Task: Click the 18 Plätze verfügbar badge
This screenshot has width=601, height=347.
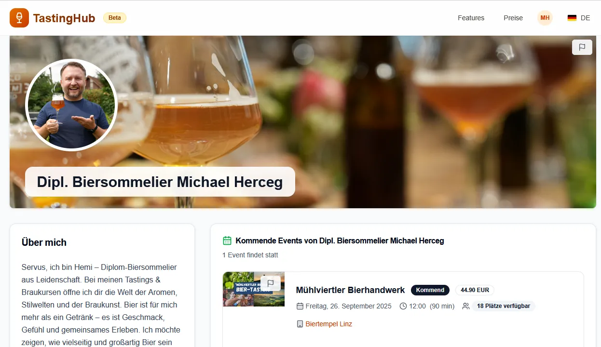Action: 503,306
